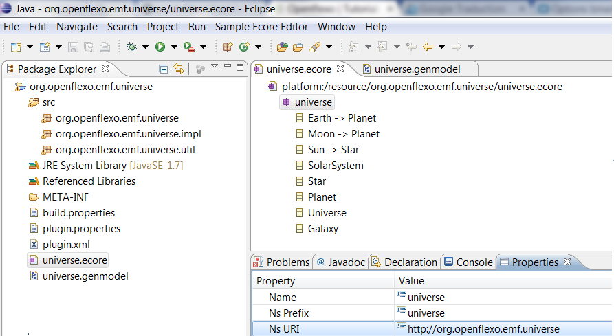Open the Help menu
The height and width of the screenshot is (336, 614).
pyautogui.click(x=376, y=27)
